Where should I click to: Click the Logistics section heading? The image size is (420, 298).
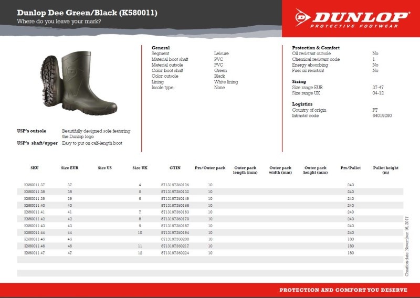point(302,104)
